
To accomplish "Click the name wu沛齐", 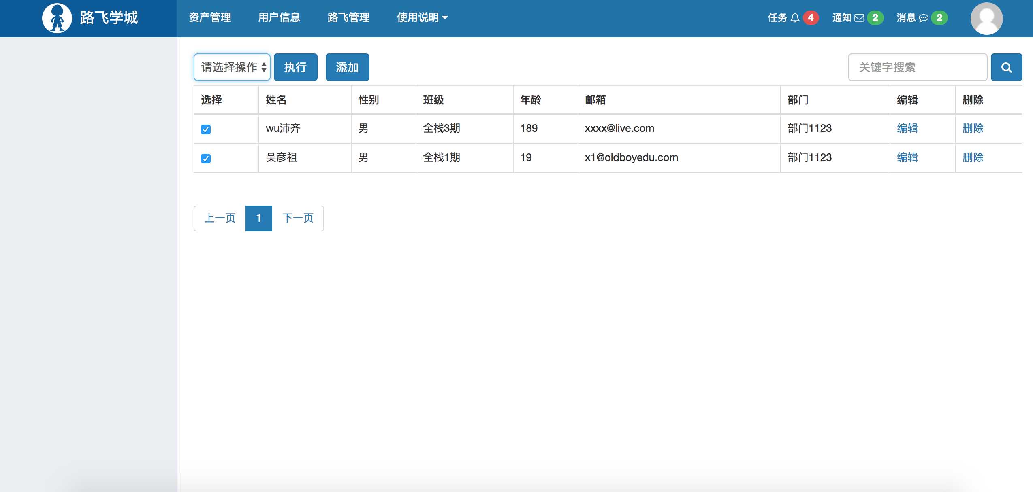I will click(x=283, y=128).
